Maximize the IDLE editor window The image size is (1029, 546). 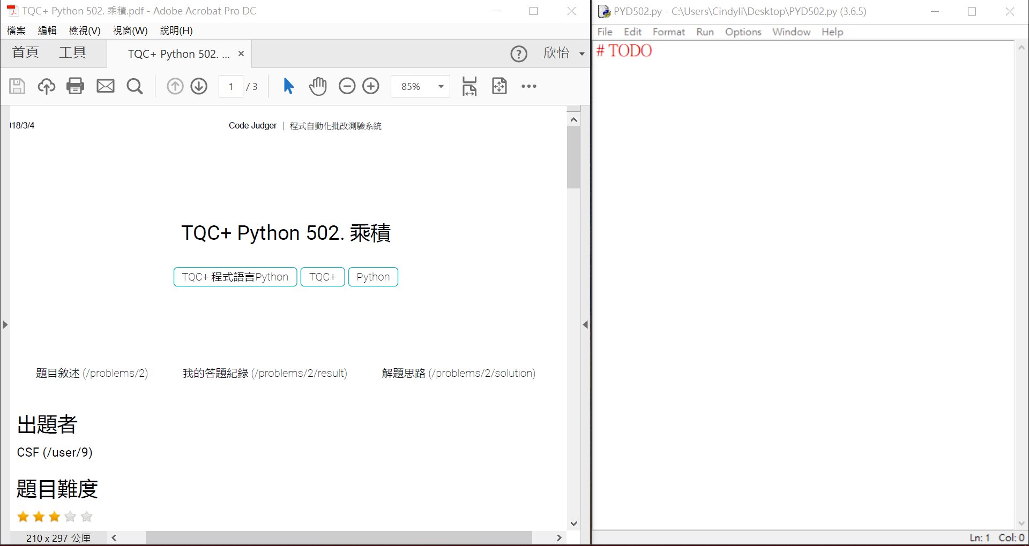[972, 11]
